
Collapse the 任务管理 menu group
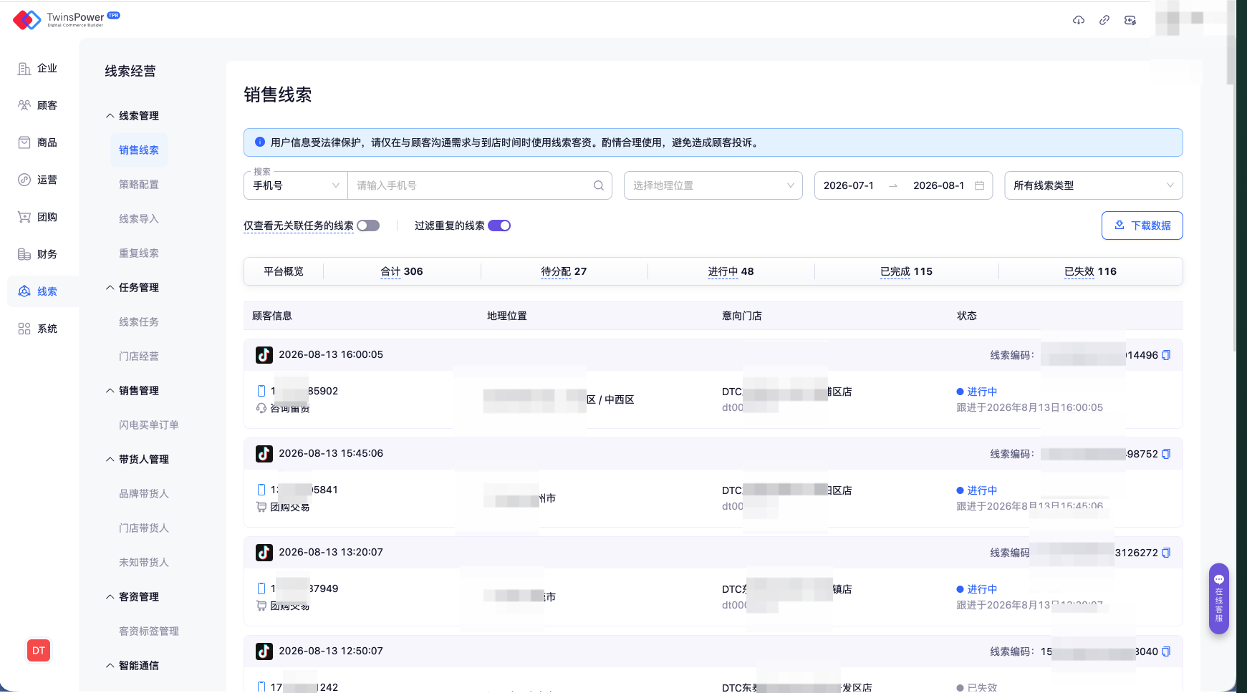(133, 288)
